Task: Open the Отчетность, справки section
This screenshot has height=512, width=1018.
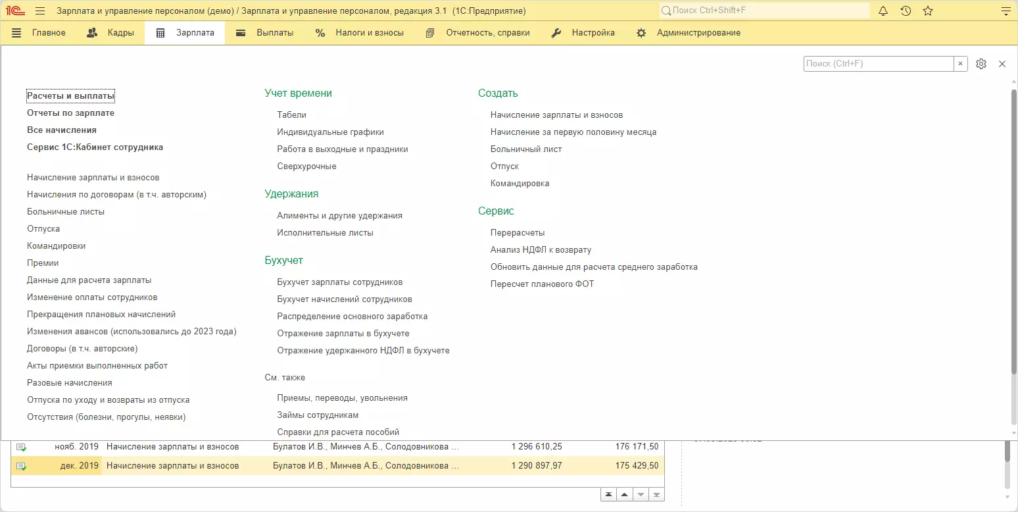Action: point(477,33)
